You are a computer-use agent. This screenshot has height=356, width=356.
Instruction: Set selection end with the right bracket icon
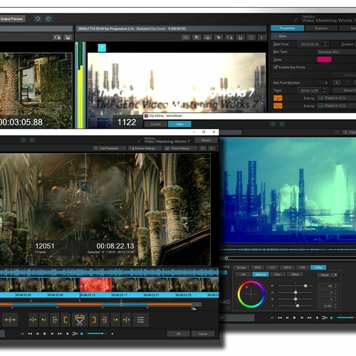(94, 320)
